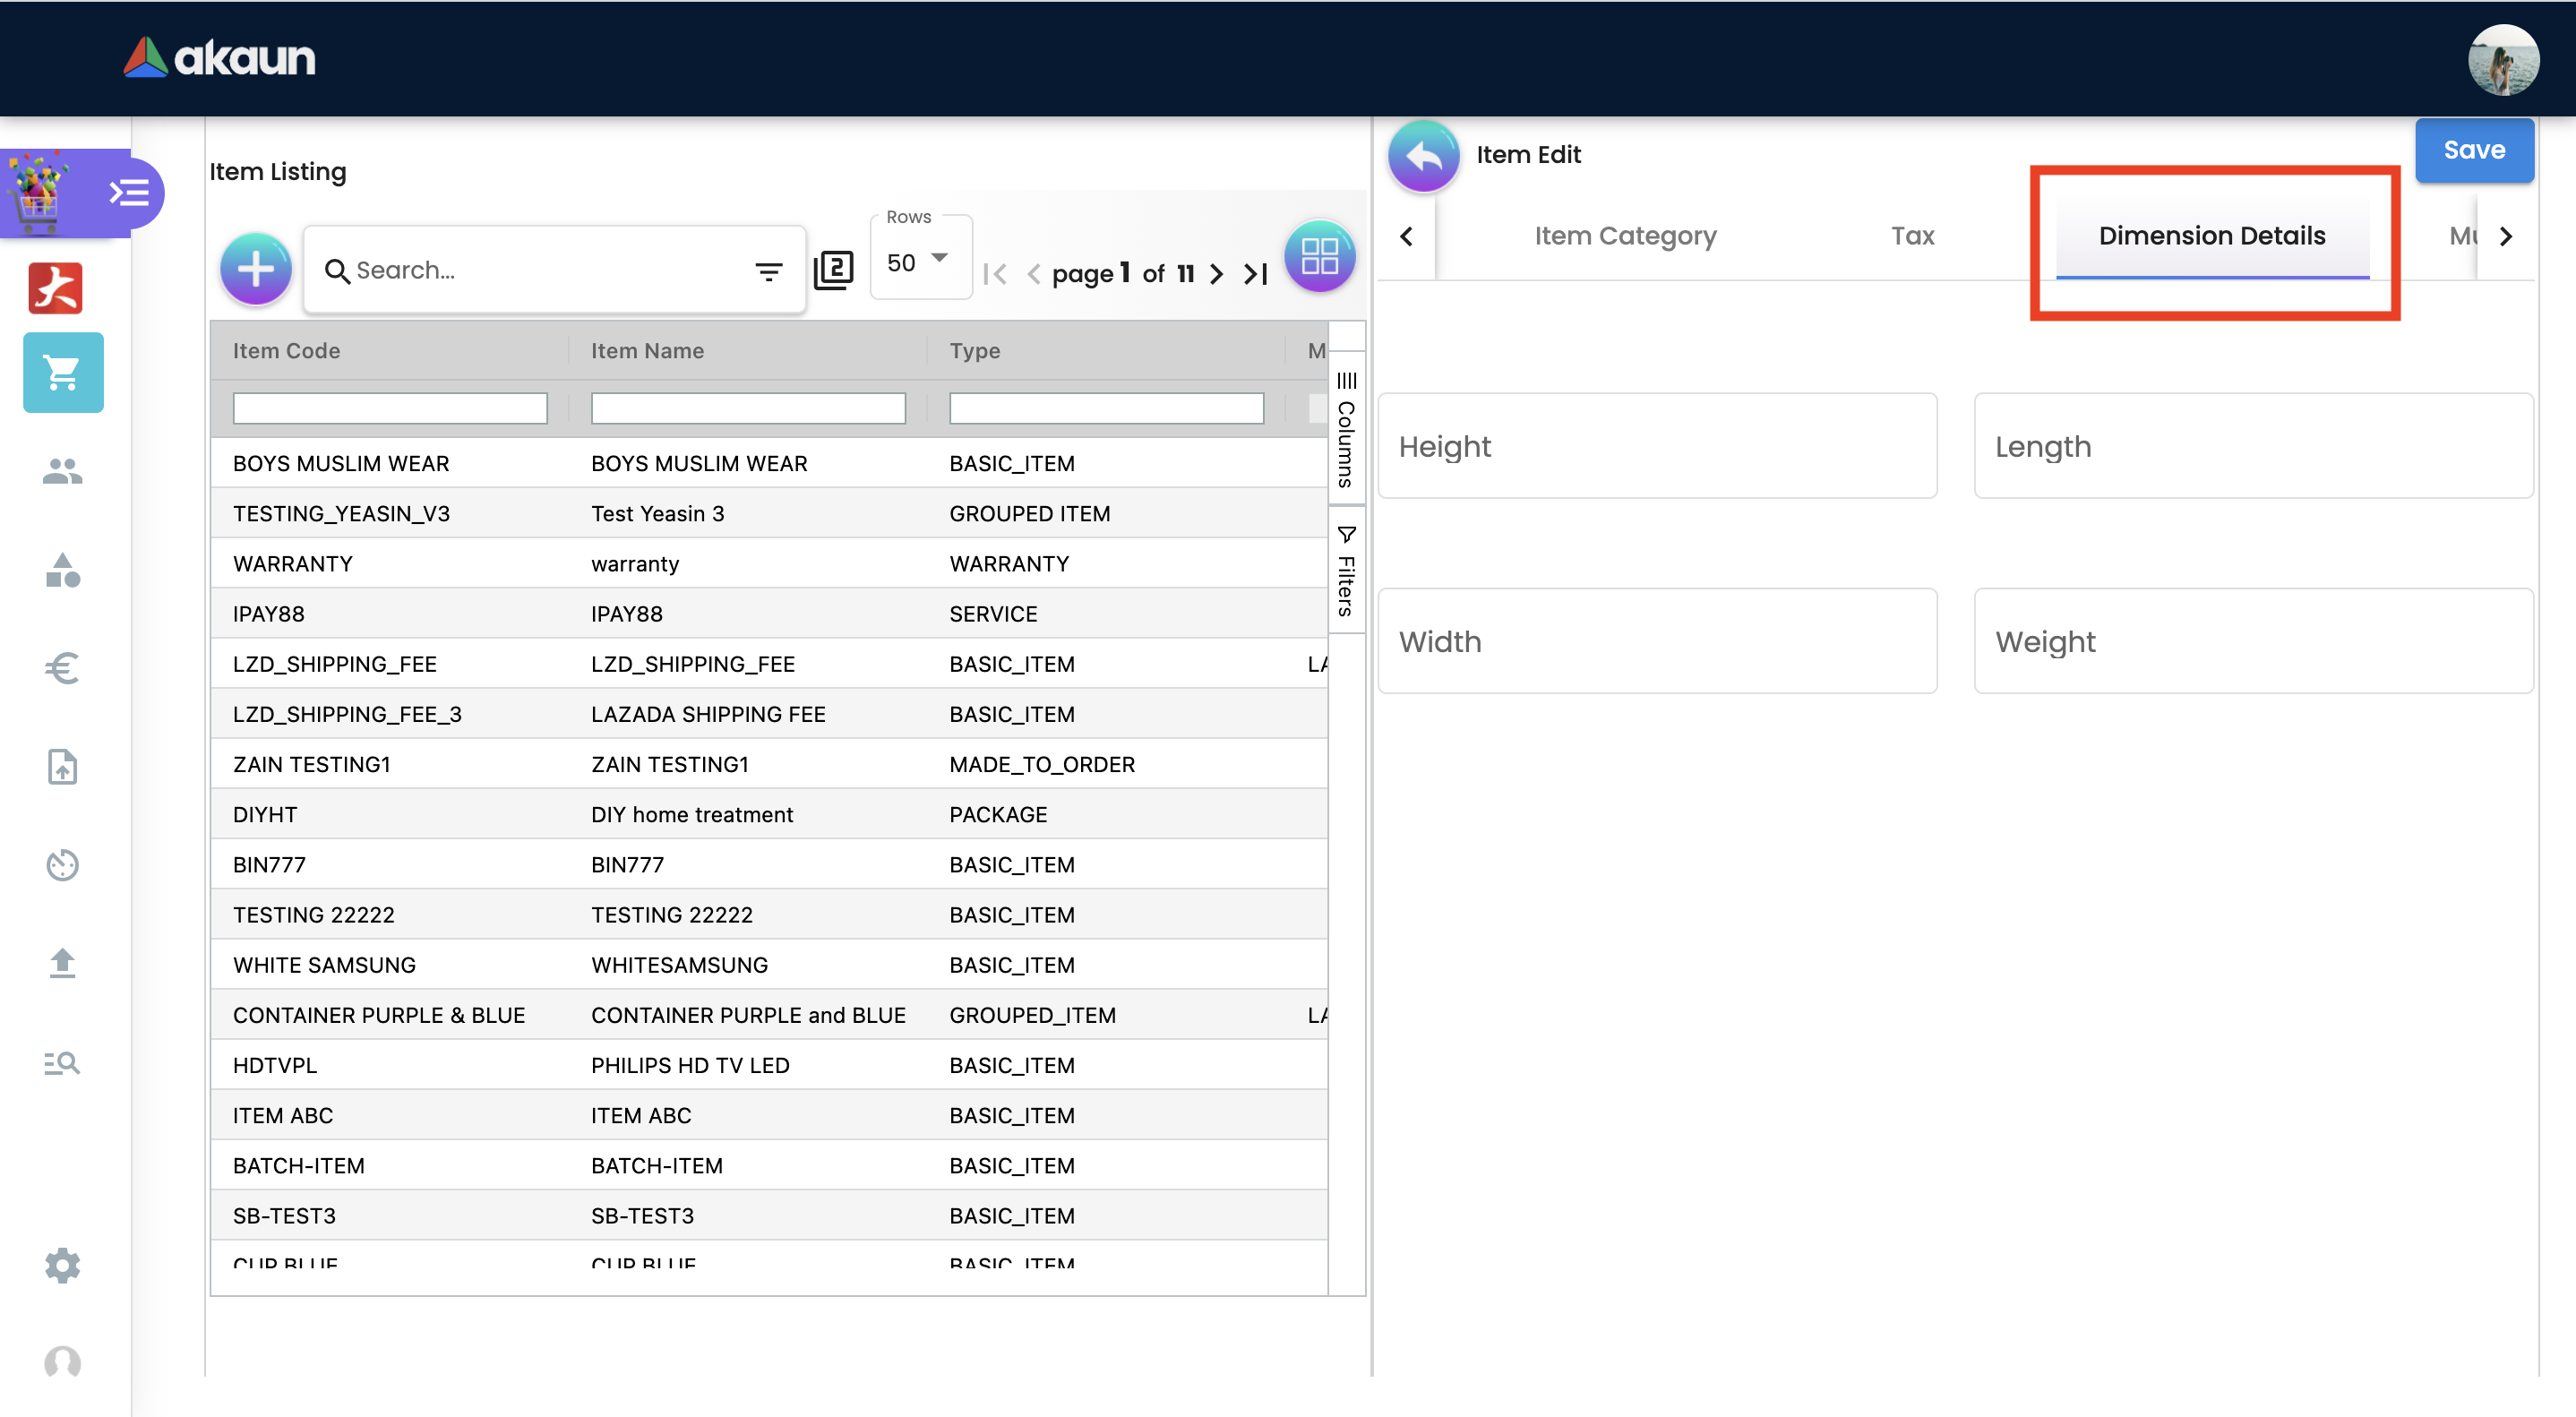Click the purple plus add item button

pos(256,269)
